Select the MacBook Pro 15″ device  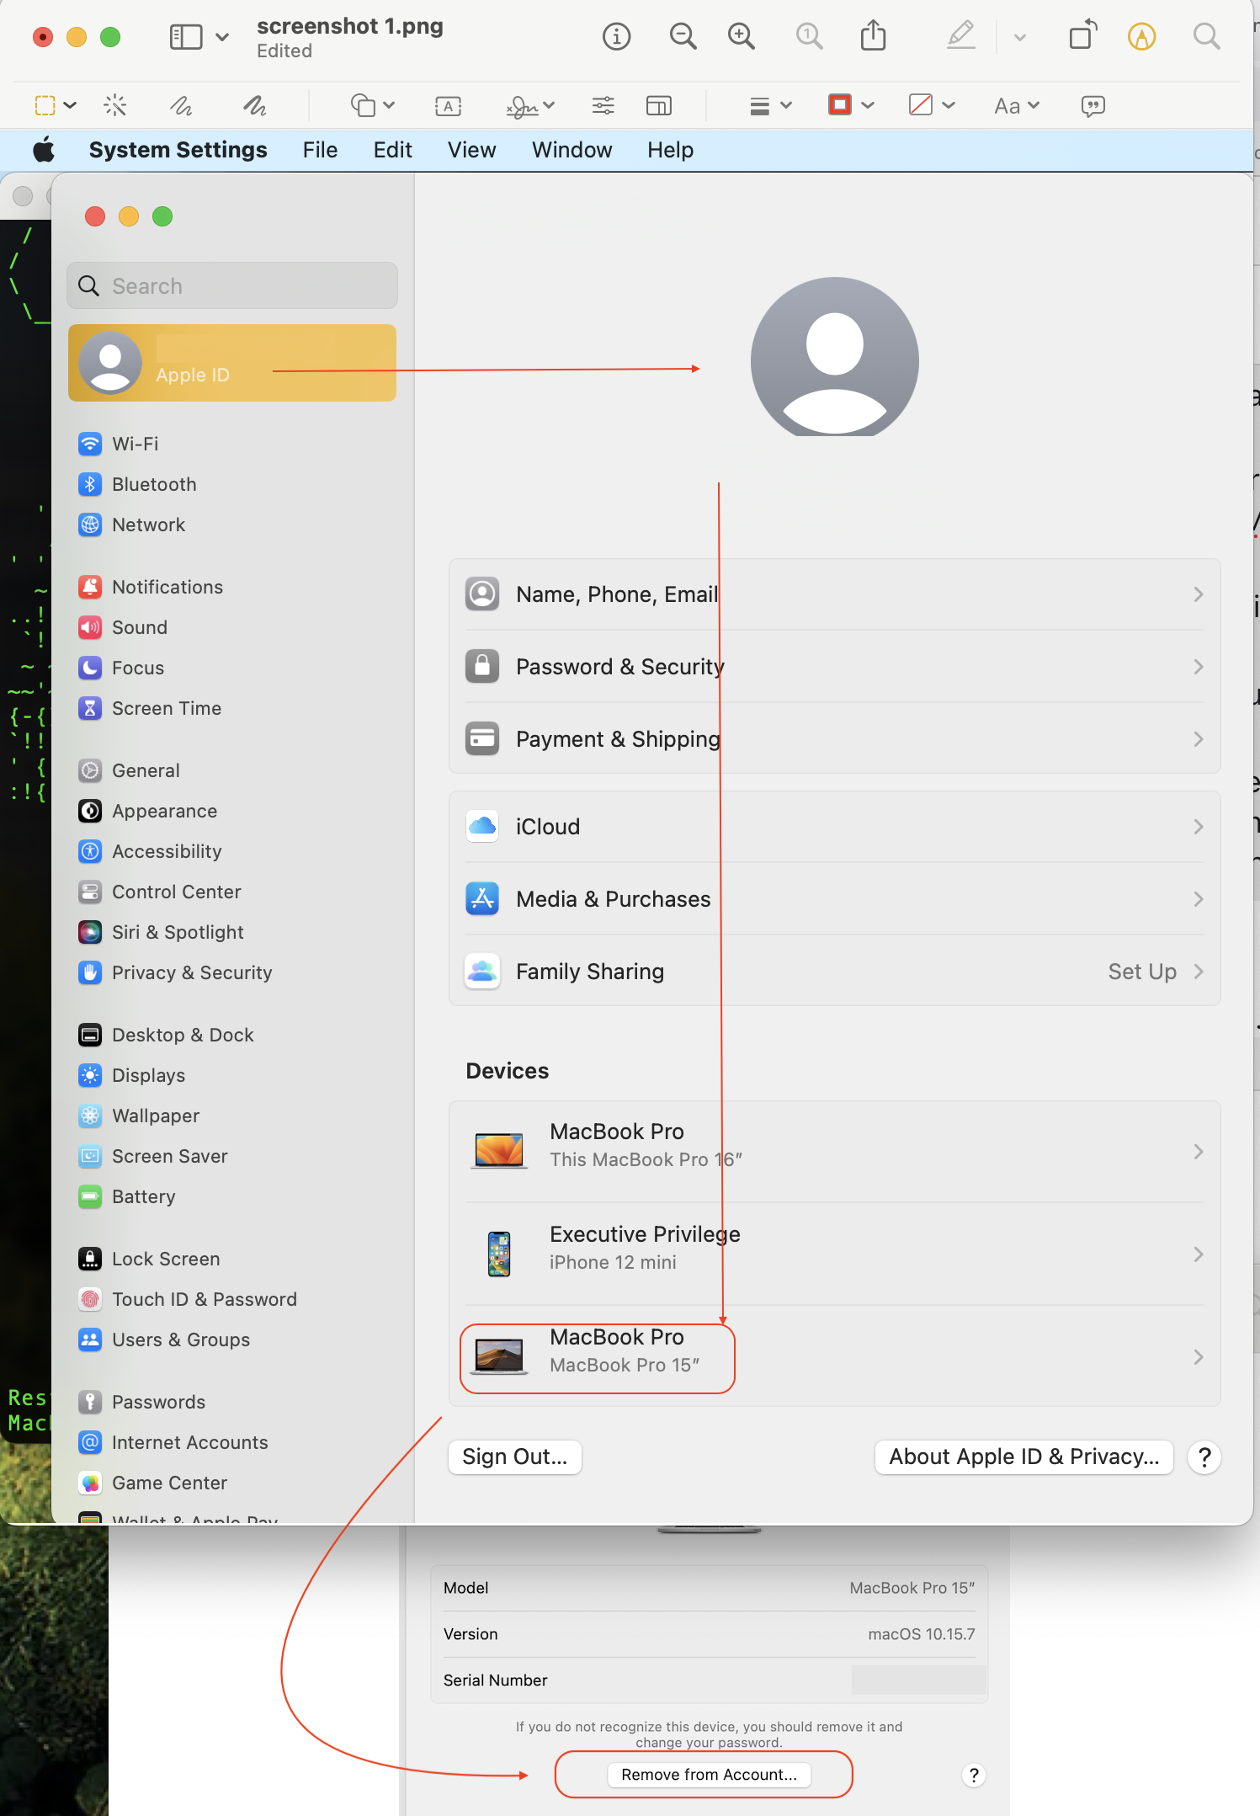[834, 1356]
